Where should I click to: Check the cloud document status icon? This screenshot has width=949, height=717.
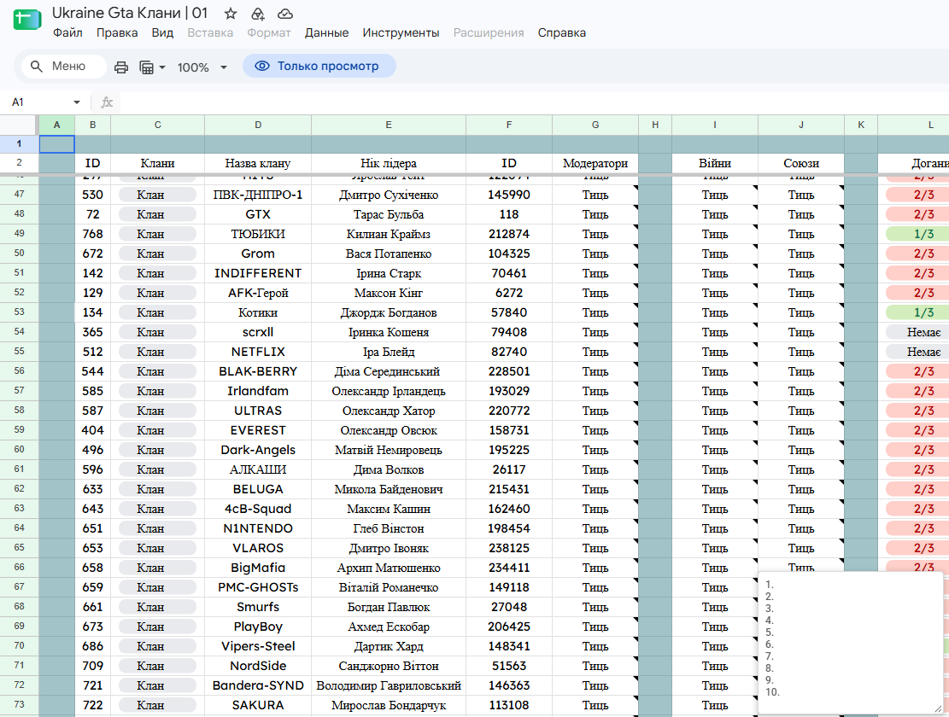coord(285,14)
